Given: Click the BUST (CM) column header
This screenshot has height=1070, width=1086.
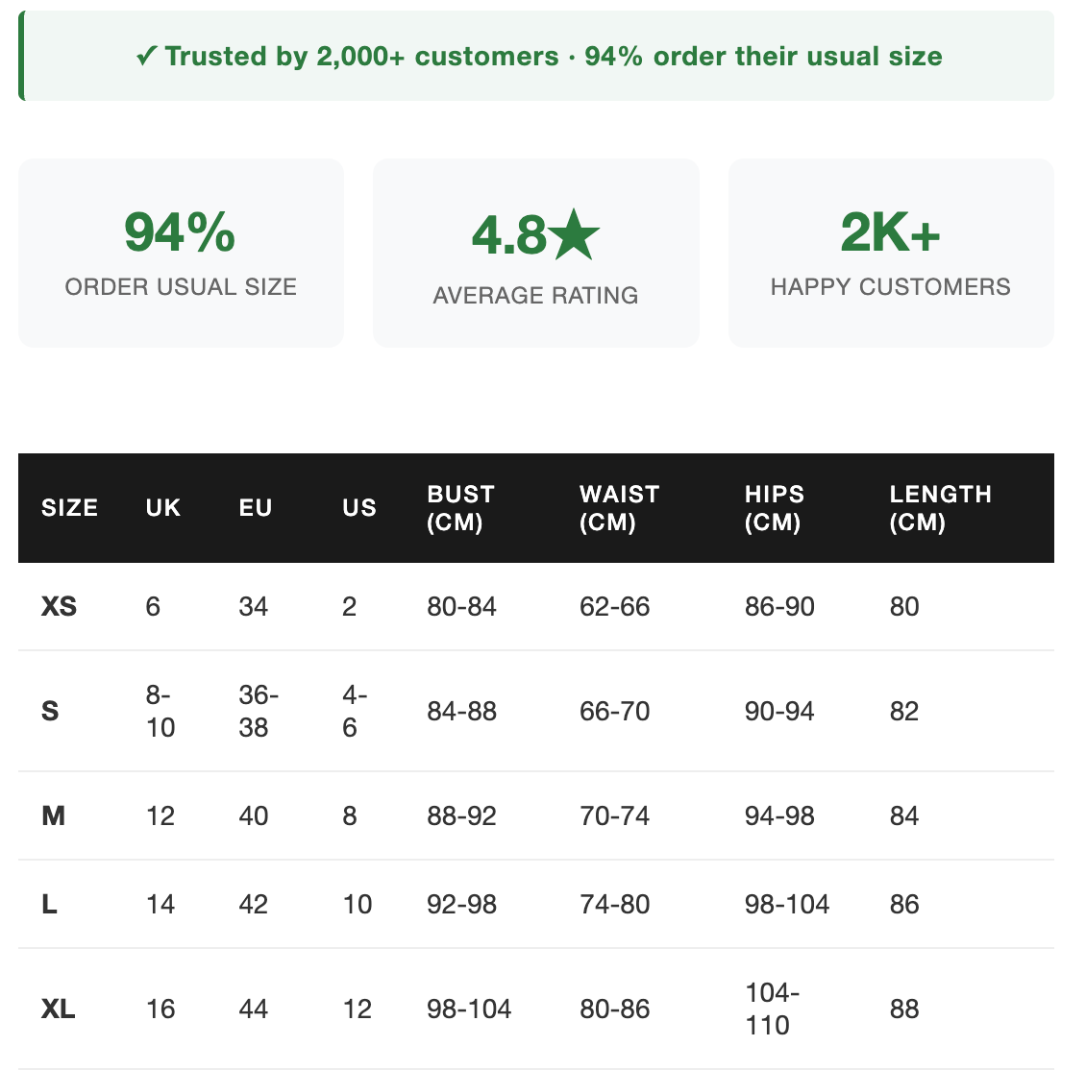Looking at the screenshot, I should point(460,508).
